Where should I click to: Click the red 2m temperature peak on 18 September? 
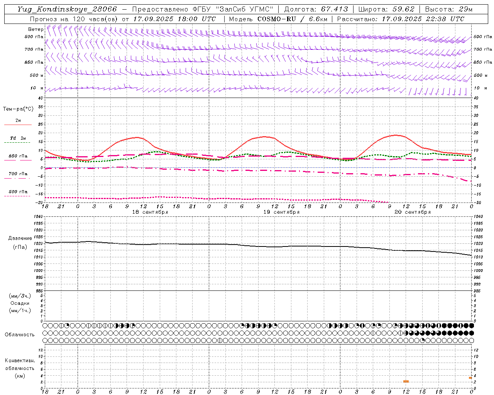(137, 137)
